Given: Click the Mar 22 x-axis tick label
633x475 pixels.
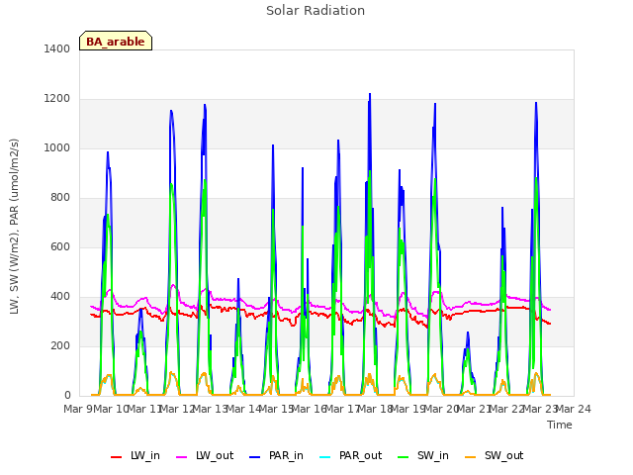Looking at the screenshot, I should 507,409.
